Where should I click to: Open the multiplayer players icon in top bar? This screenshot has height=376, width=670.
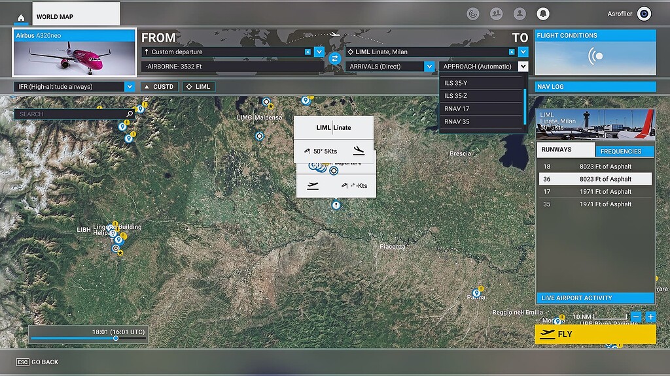click(x=495, y=13)
